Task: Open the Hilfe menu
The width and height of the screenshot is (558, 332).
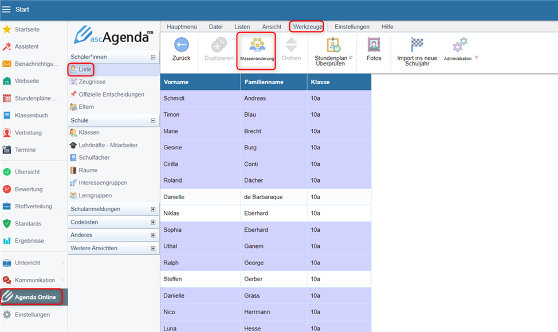Action: pos(387,27)
